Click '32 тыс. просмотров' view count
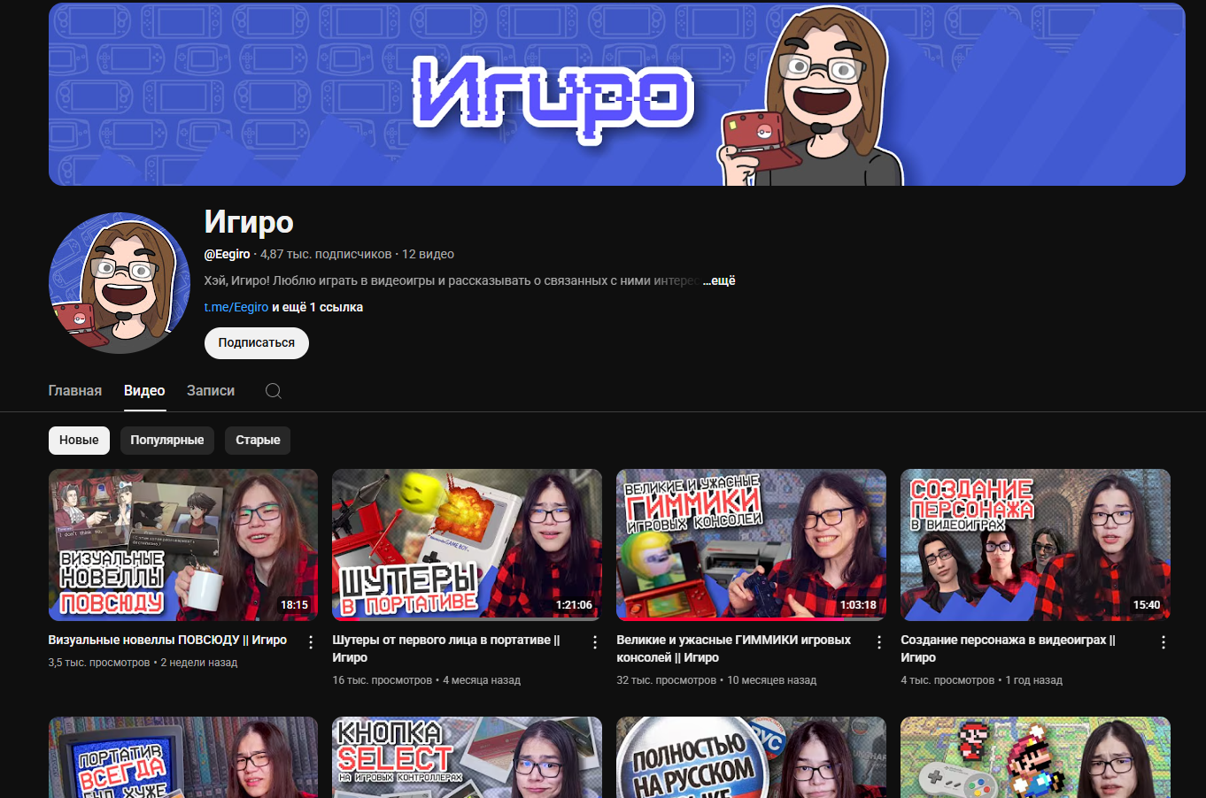Viewport: 1206px width, 798px height. point(667,680)
